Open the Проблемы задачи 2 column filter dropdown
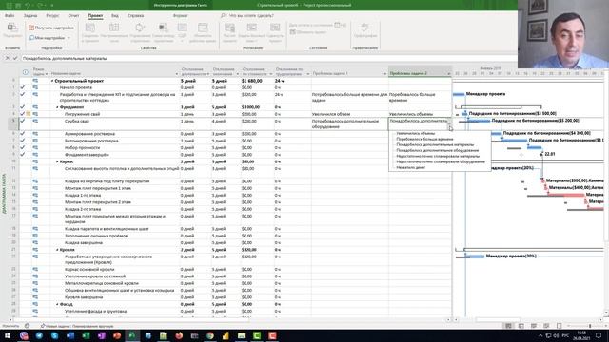 (448, 74)
